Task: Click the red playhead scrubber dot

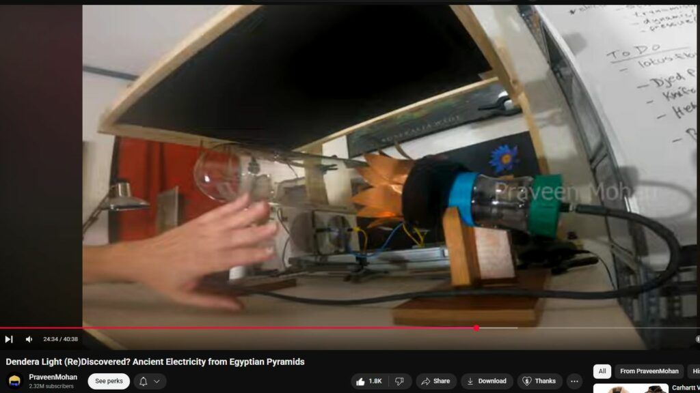Action: [x=476, y=328]
